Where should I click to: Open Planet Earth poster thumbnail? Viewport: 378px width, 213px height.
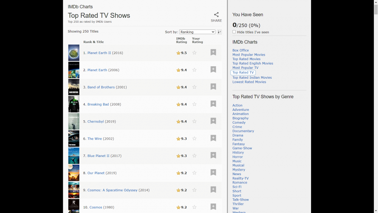pos(74,70)
